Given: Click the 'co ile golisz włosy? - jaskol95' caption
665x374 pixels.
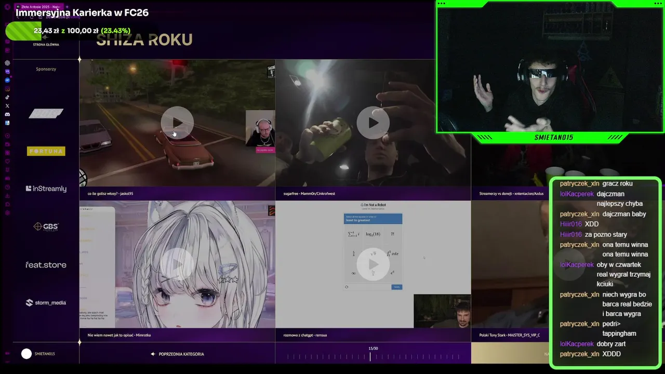Looking at the screenshot, I should 110,194.
